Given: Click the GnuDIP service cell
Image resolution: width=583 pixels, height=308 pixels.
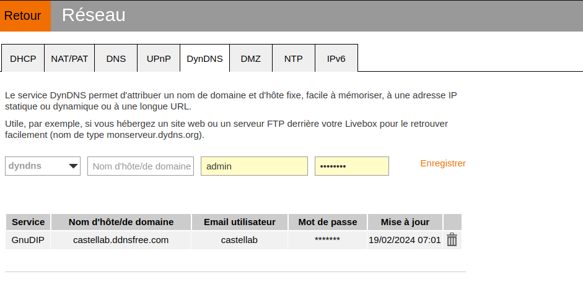Looking at the screenshot, I should 28,240.
